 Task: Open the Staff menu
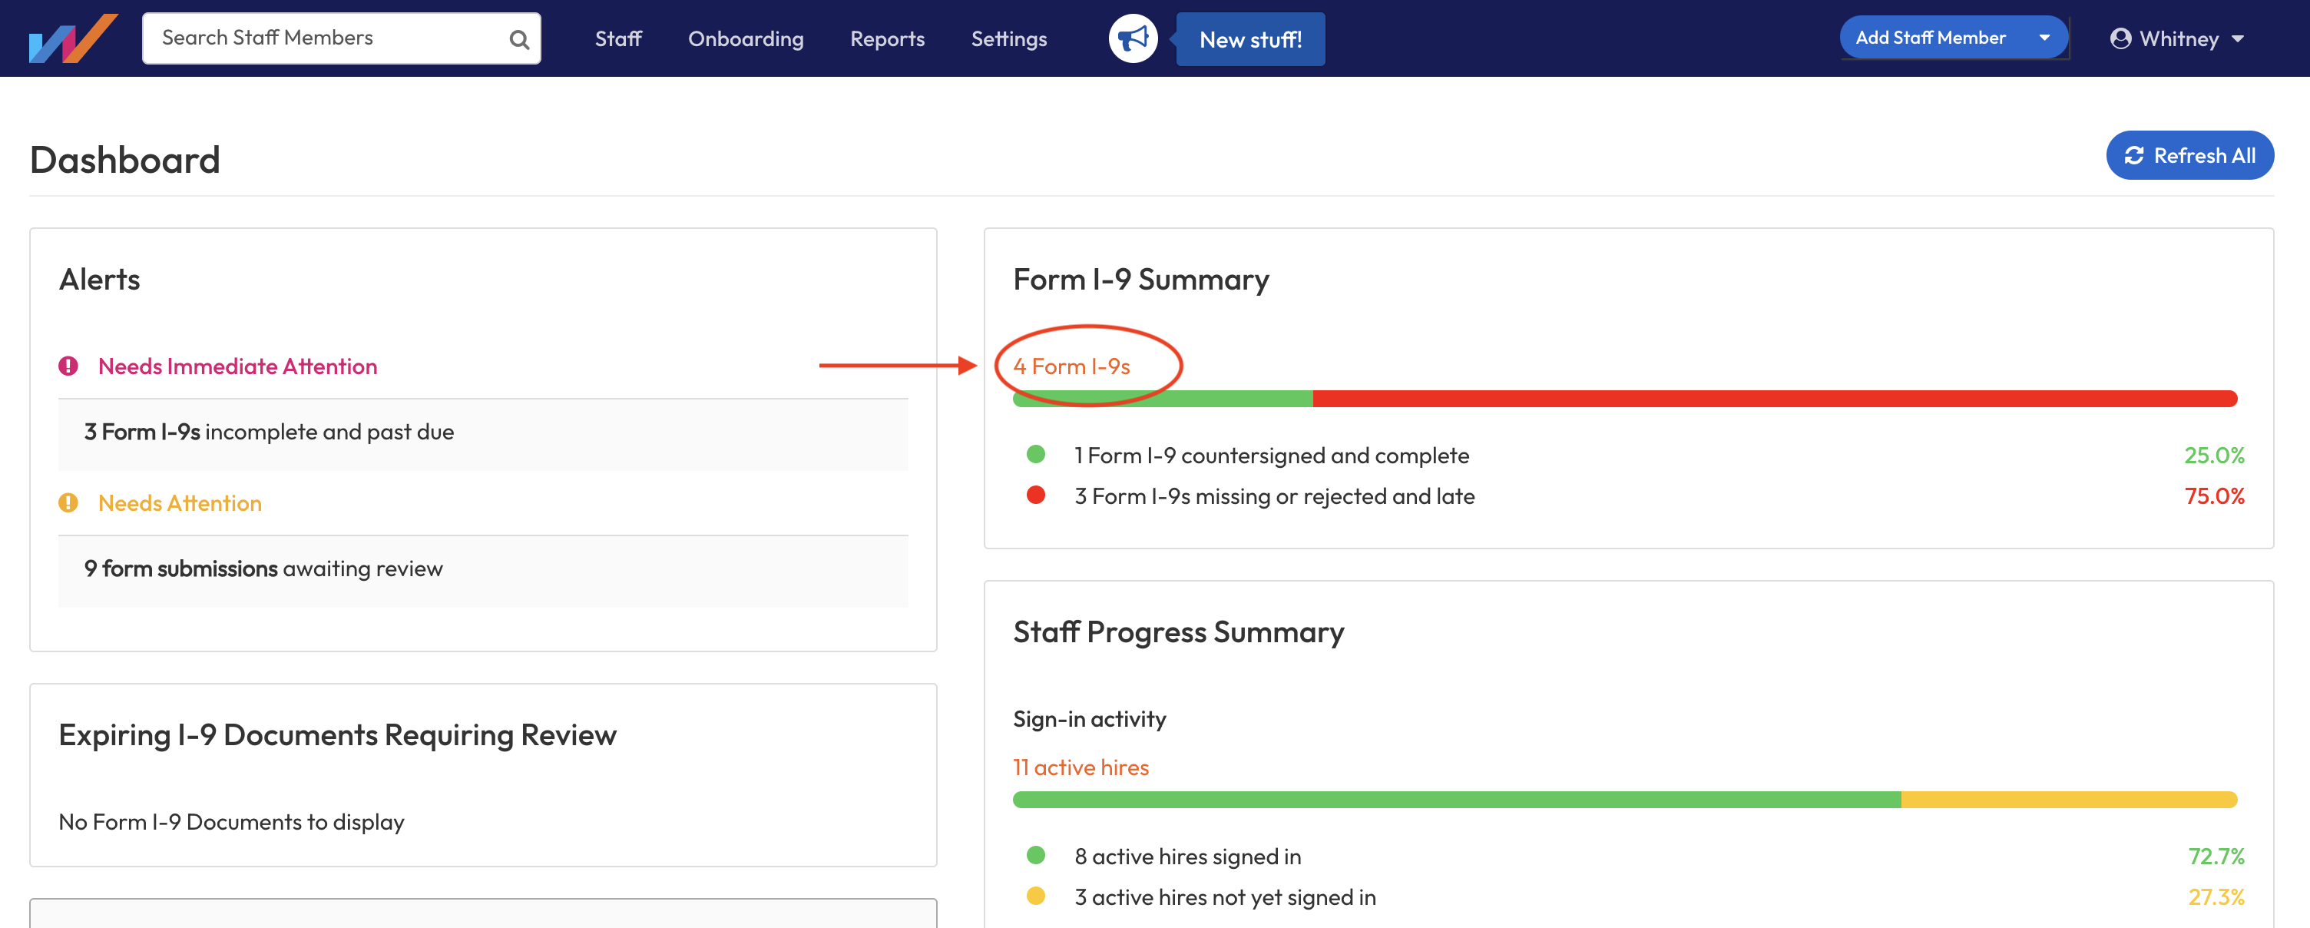point(618,38)
